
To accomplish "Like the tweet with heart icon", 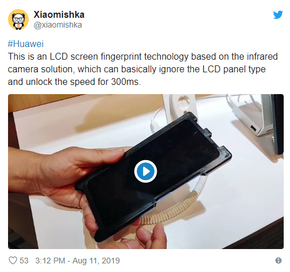I will click(13, 261).
